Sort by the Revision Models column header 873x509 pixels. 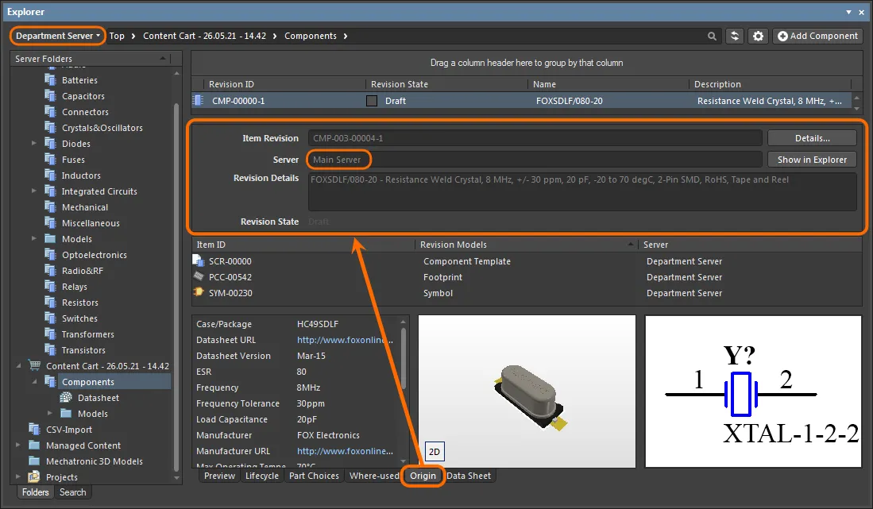click(x=527, y=245)
